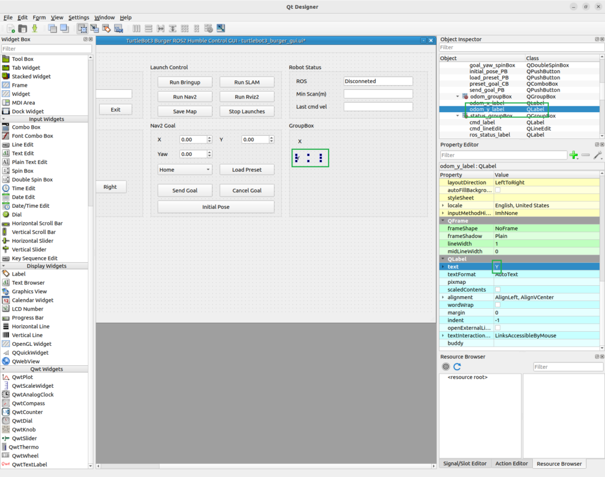Increment the Yaw spin box value

pos(210,152)
